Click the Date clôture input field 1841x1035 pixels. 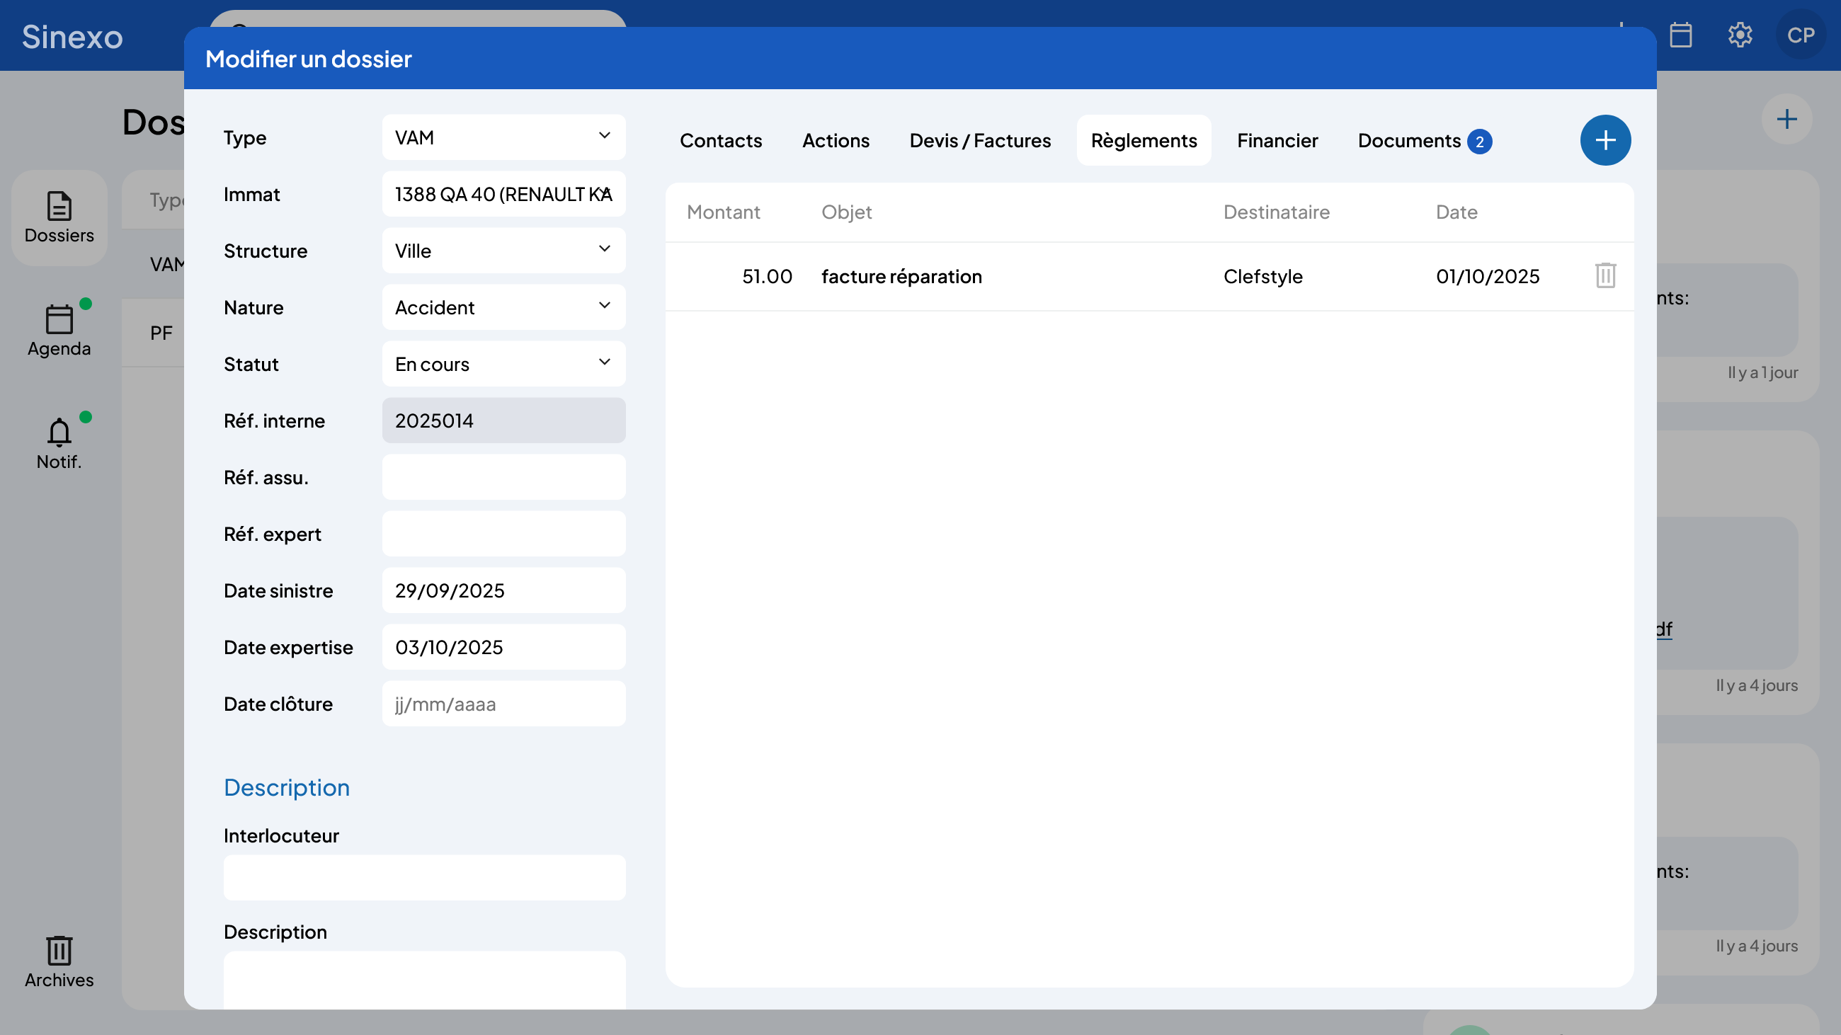(503, 704)
